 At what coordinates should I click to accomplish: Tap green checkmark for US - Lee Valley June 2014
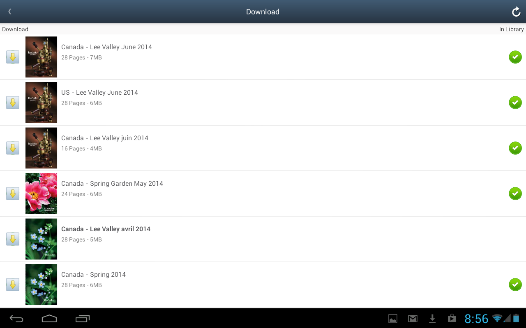pyautogui.click(x=515, y=102)
